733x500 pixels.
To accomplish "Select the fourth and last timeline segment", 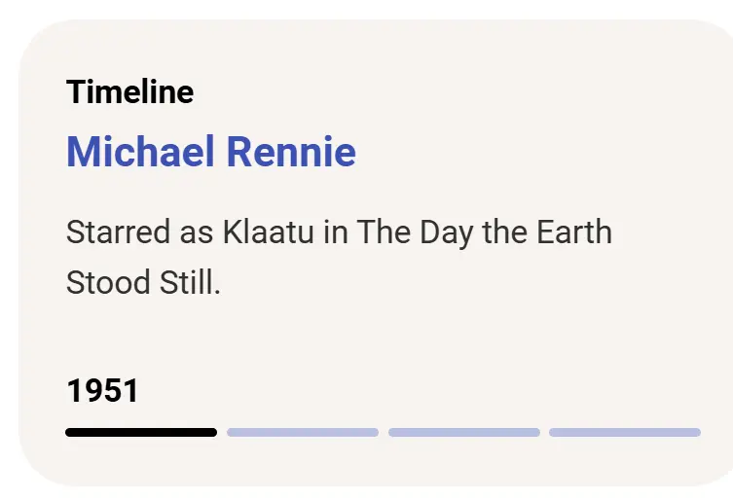I will (624, 432).
